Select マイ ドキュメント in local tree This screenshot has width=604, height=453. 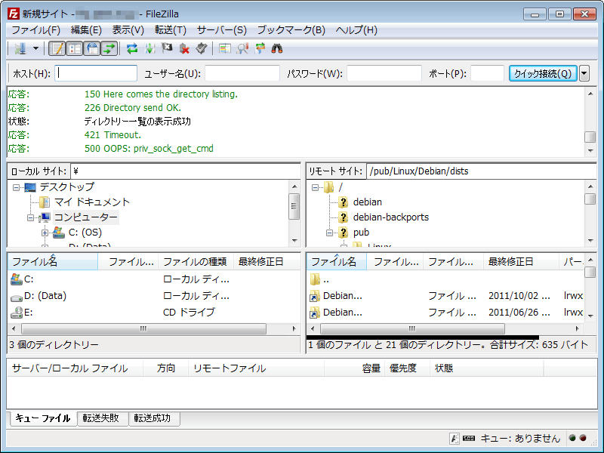pyautogui.click(x=91, y=202)
